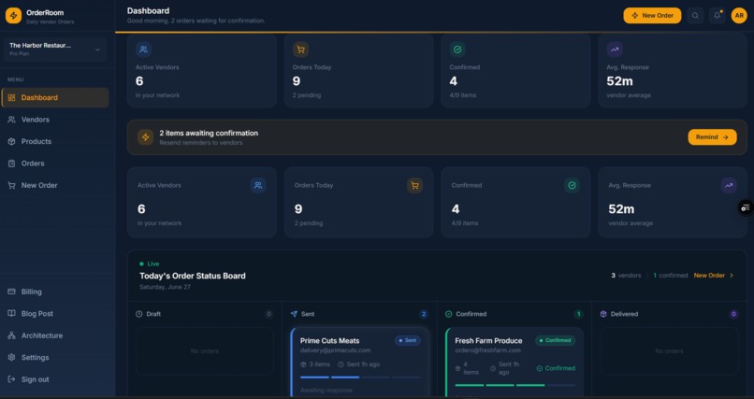Image resolution: width=754 pixels, height=399 pixels.
Task: Click the New Order button in header
Action: pyautogui.click(x=652, y=15)
